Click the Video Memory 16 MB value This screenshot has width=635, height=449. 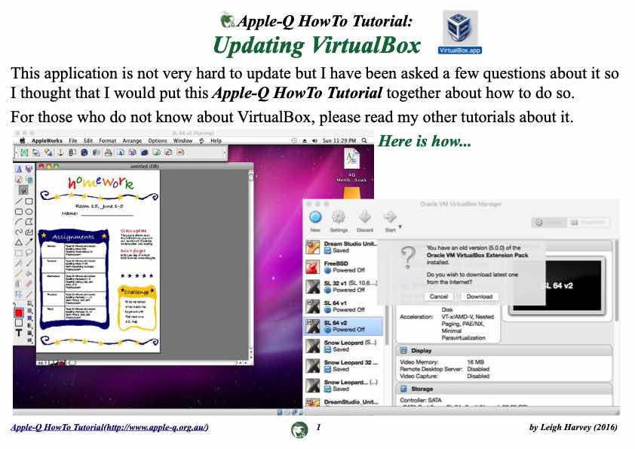[475, 362]
